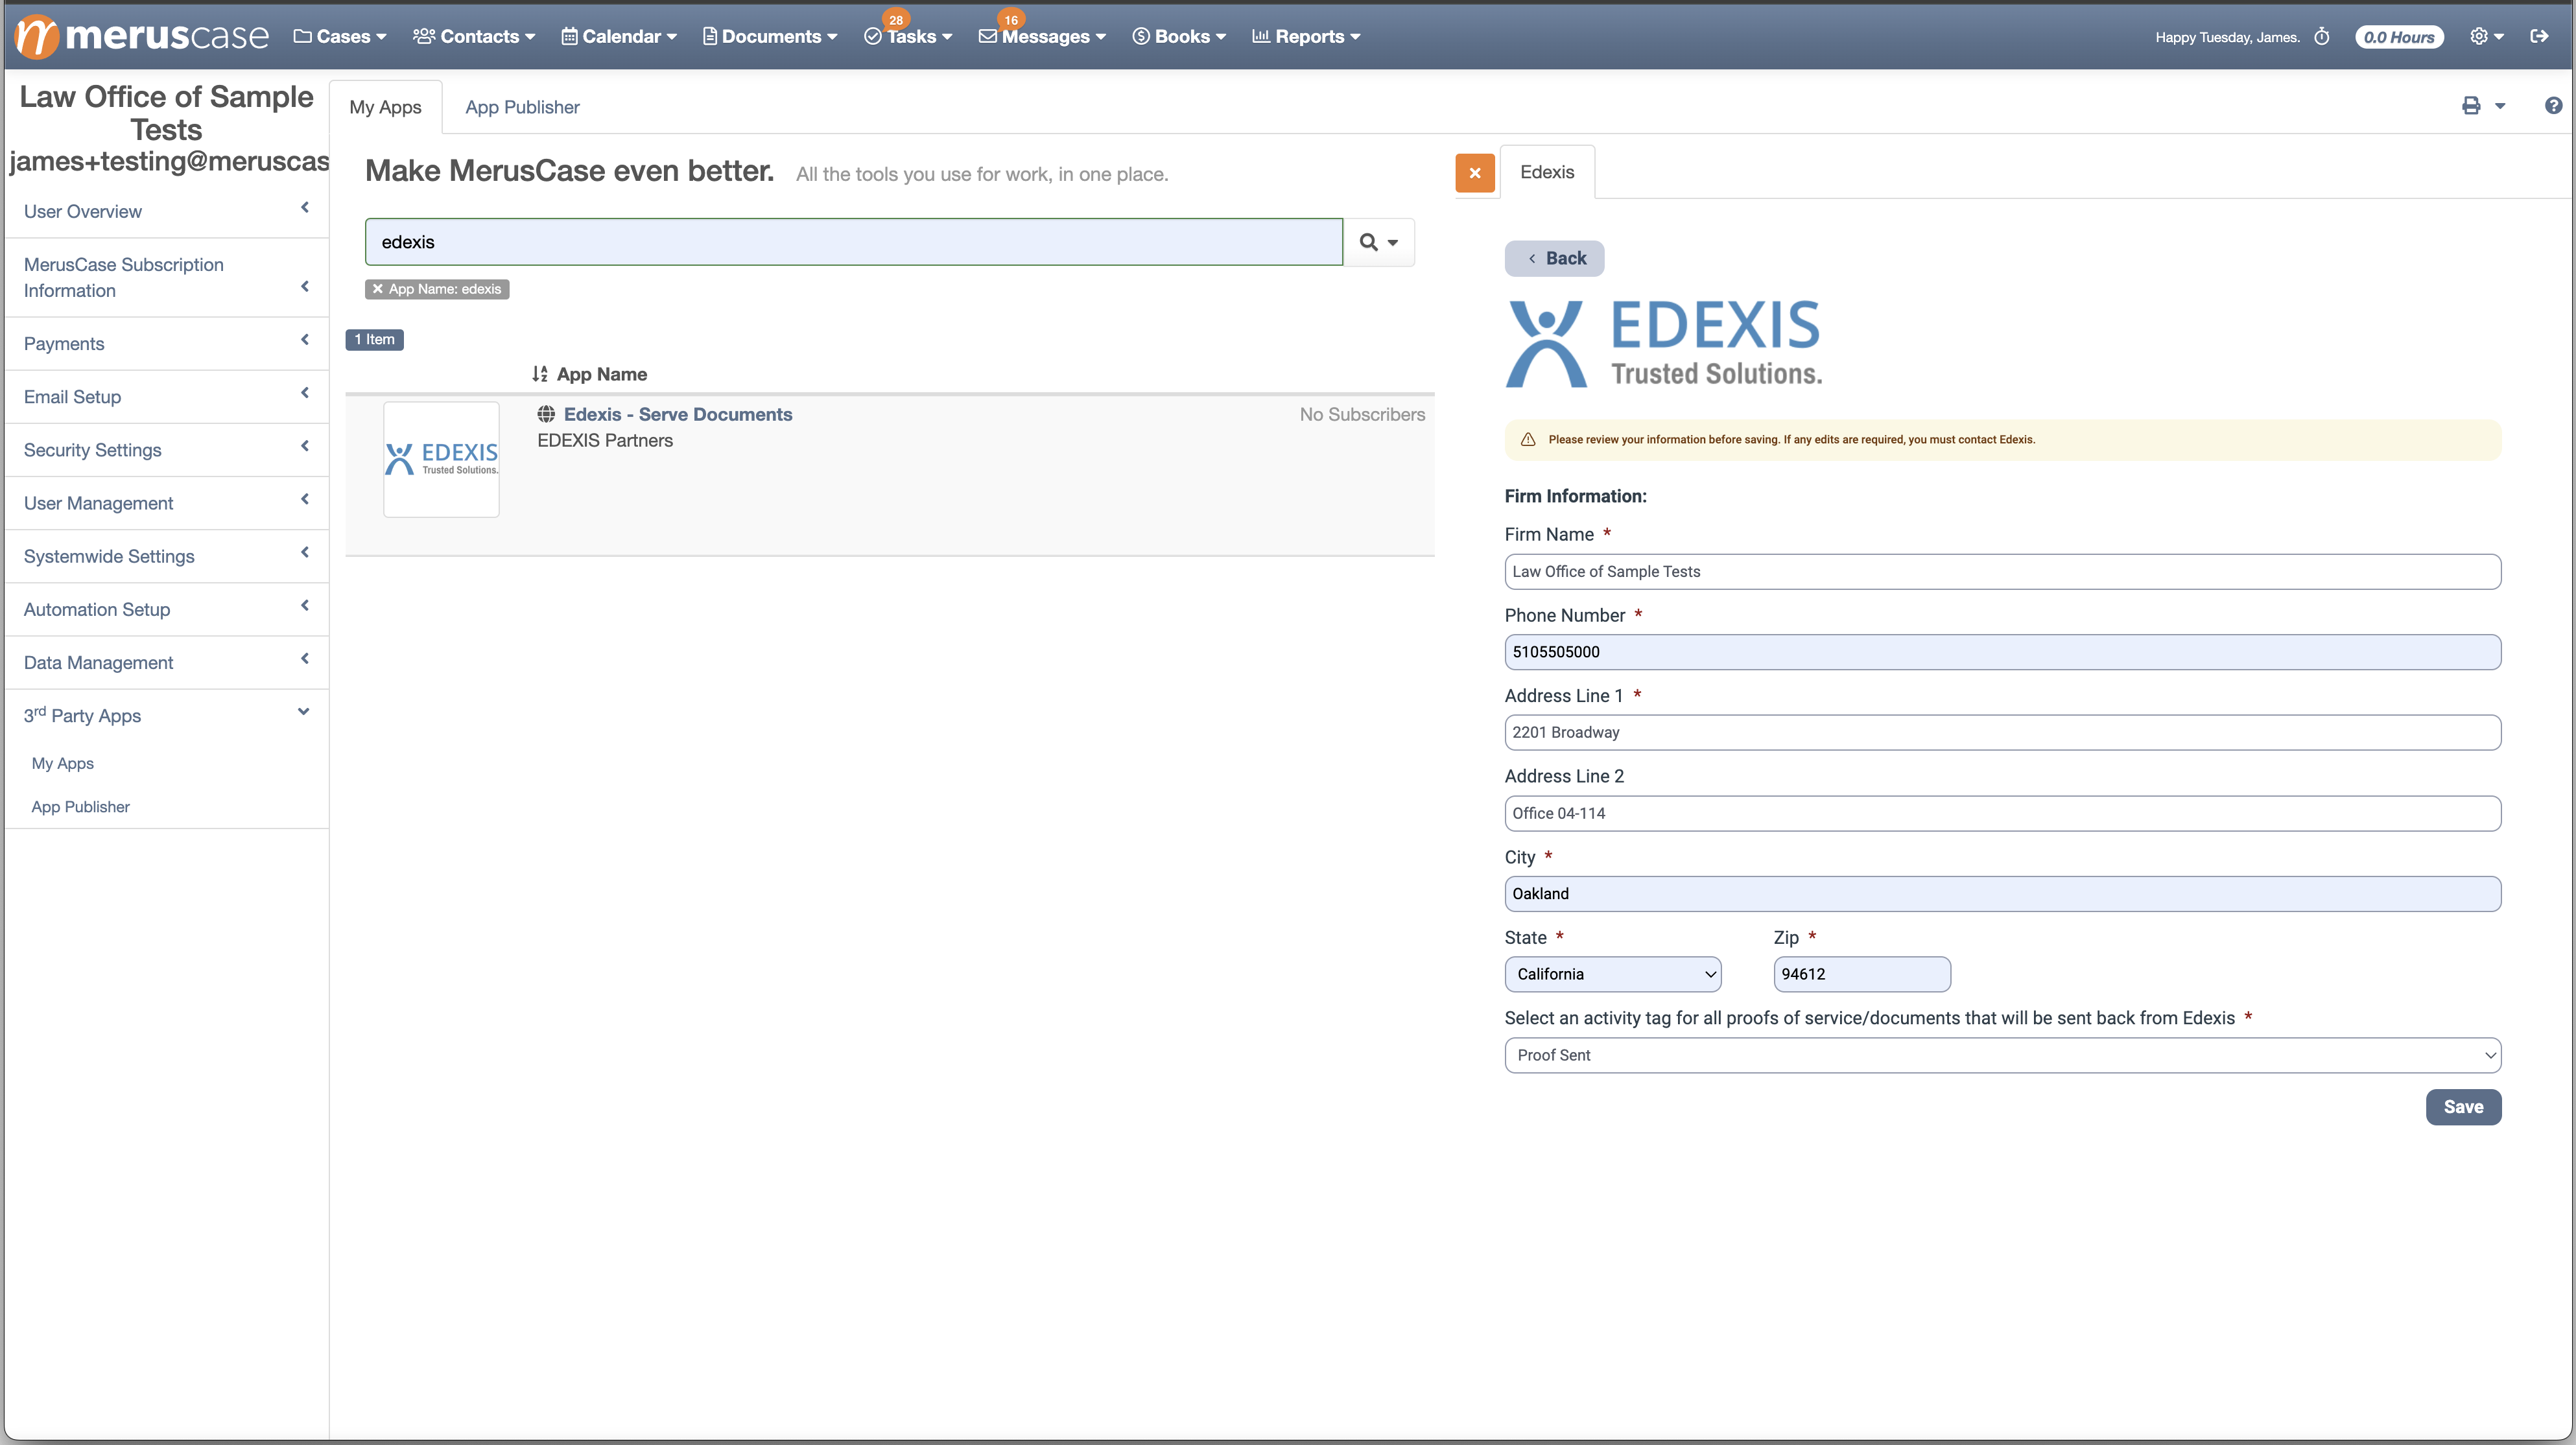Click the Edexis Trusted Solutions logo

pos(1664,343)
